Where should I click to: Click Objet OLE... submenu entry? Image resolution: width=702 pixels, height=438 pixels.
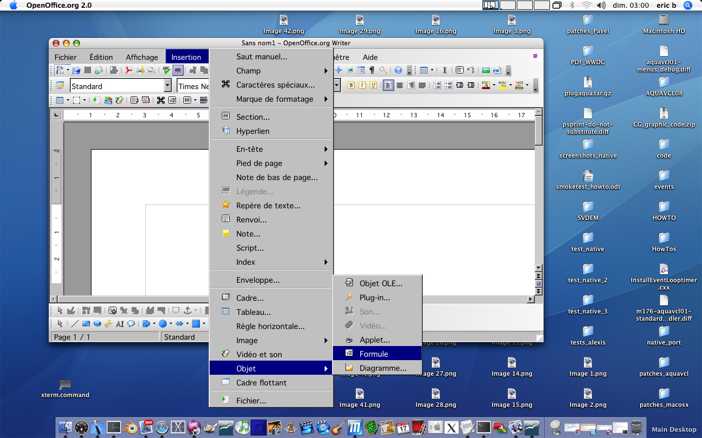[x=377, y=283]
